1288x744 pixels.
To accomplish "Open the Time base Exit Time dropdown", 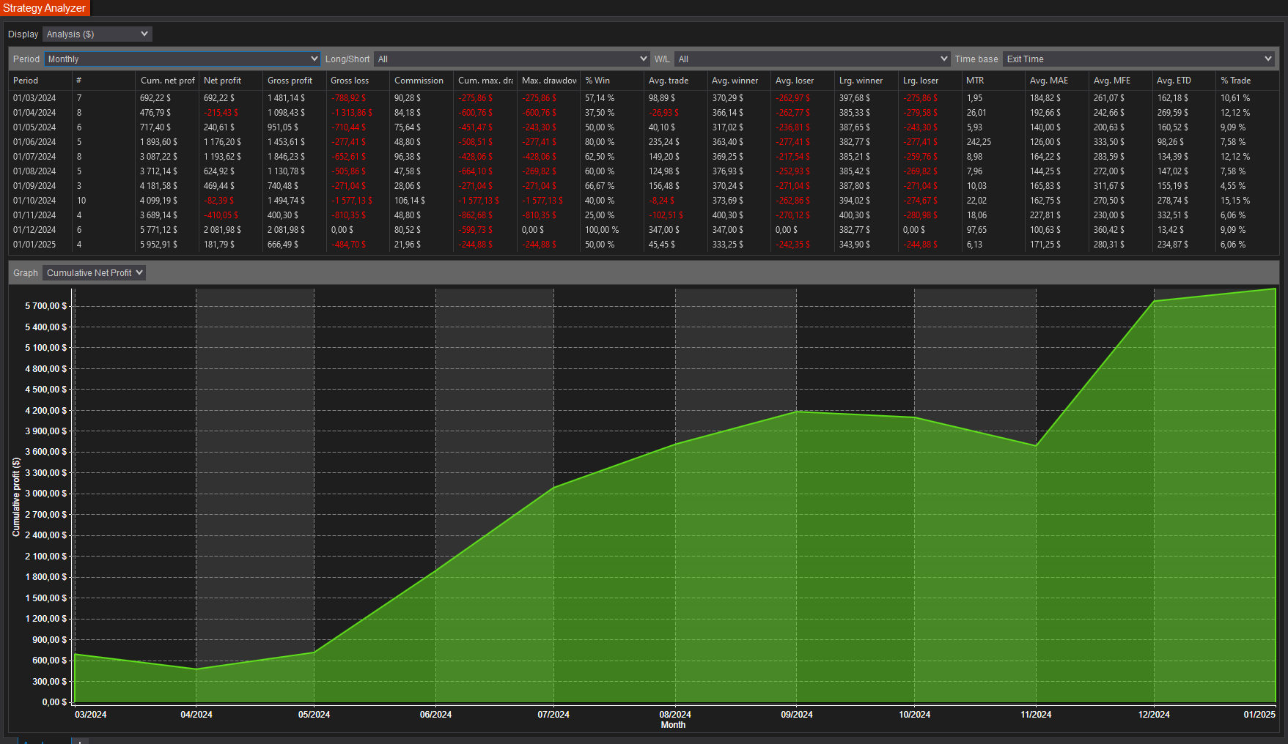I will pos(1138,59).
